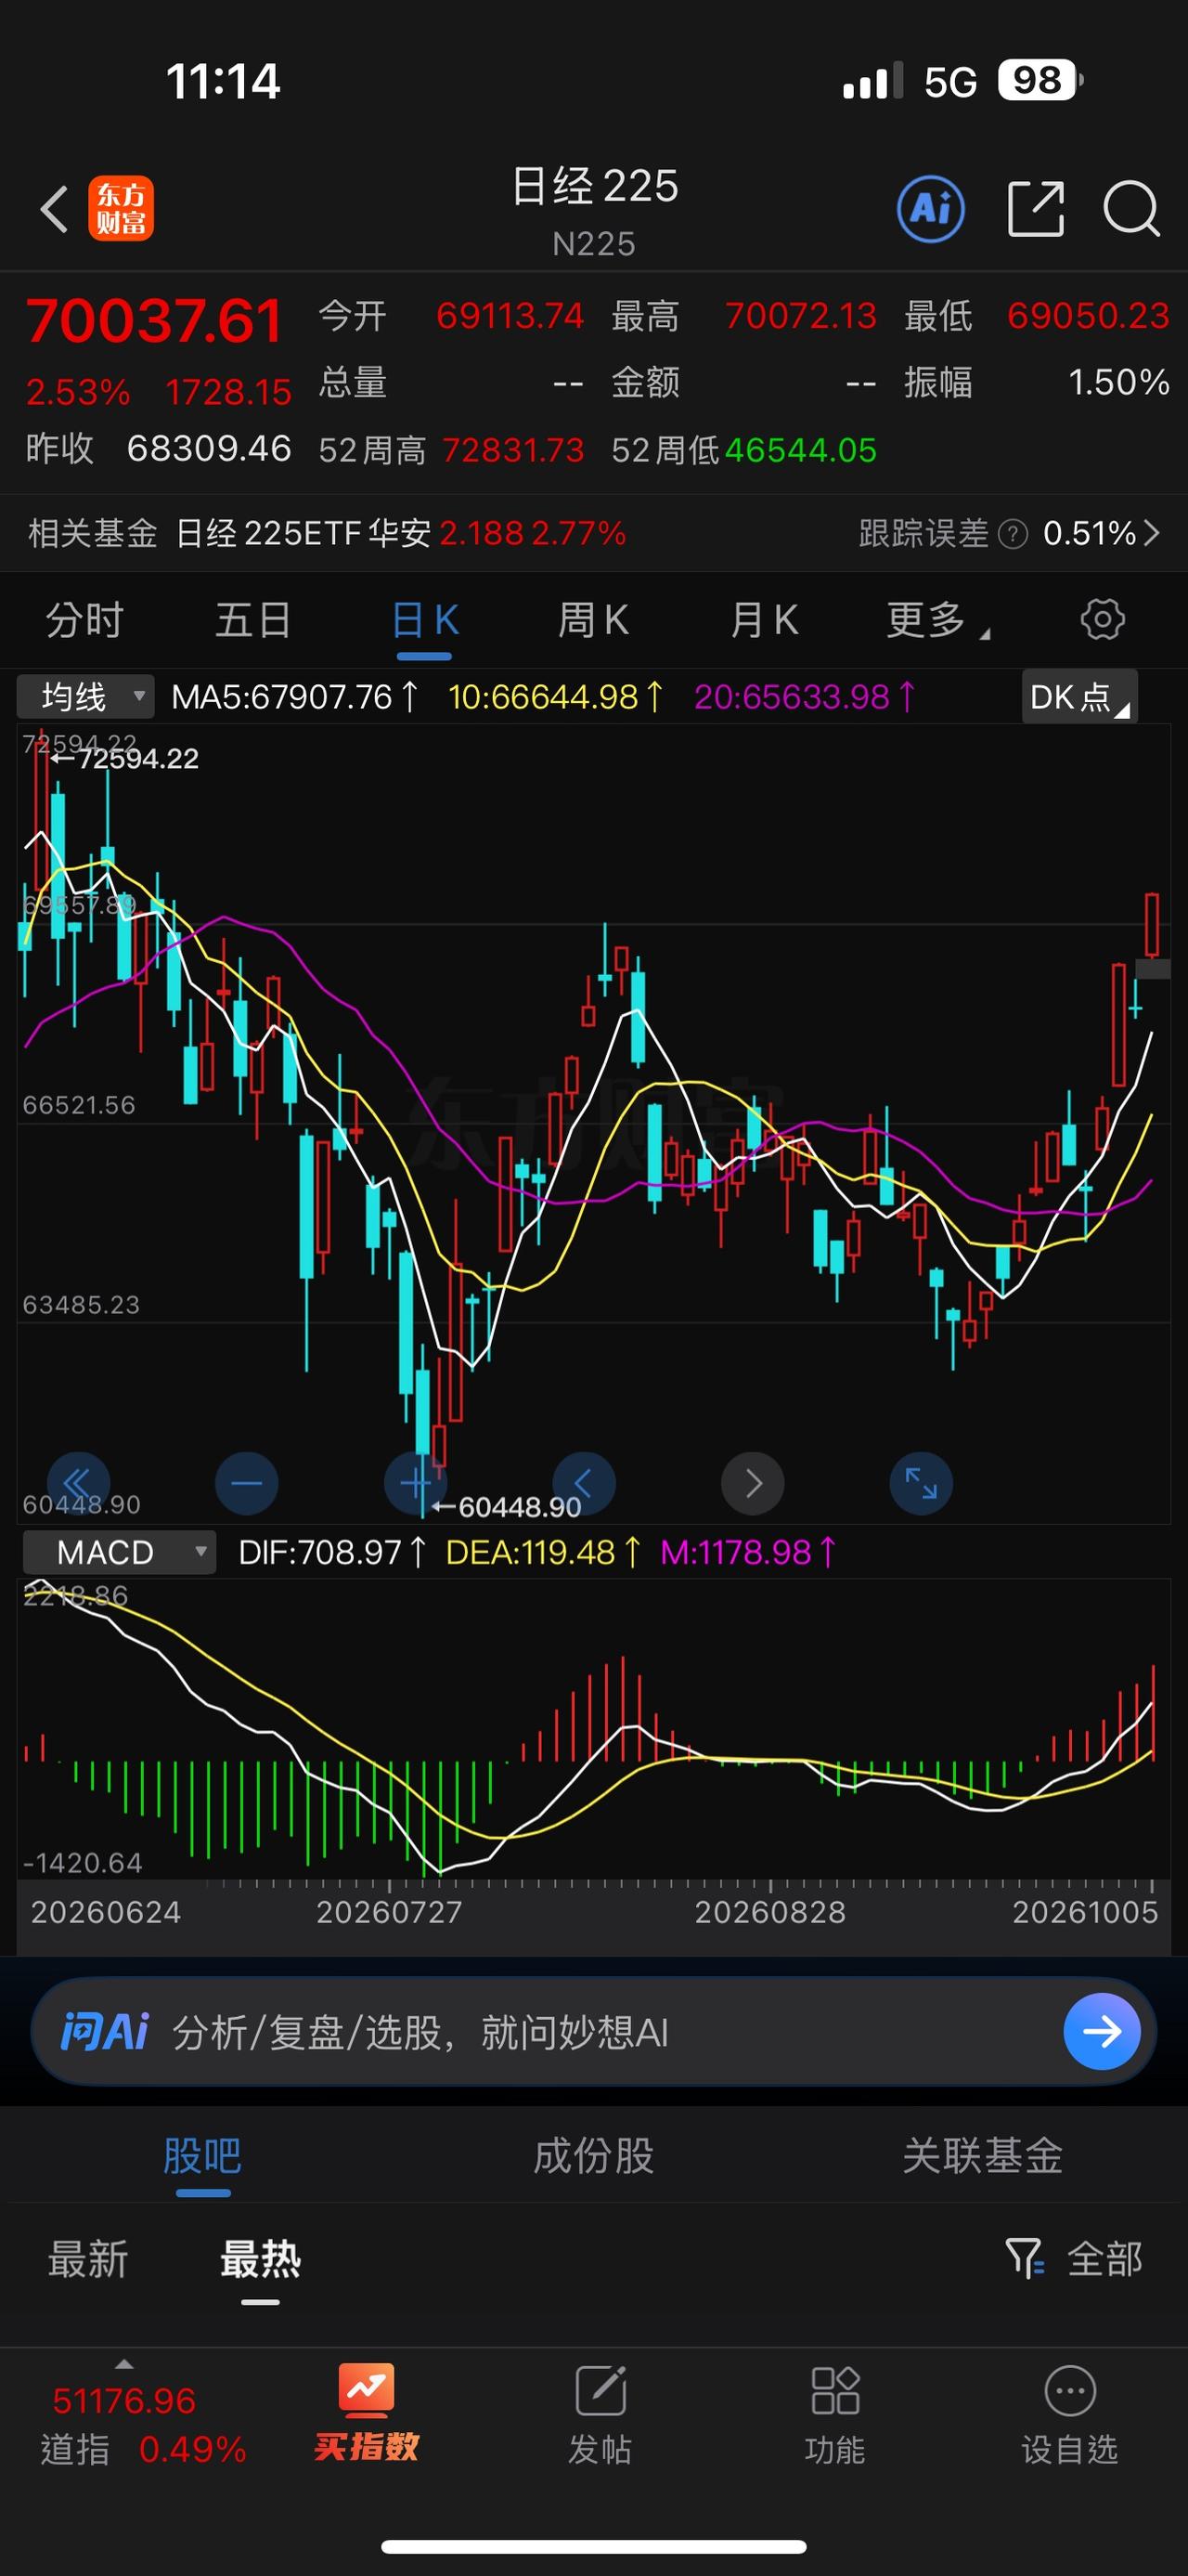Screen dimensions: 1188x2576
Task: Expand tracking error details chevron
Action: click(x=1152, y=533)
